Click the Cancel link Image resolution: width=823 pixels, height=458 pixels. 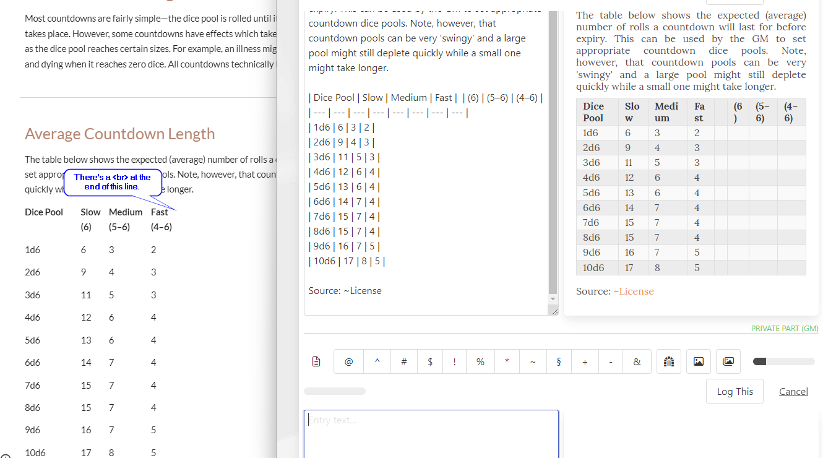click(793, 391)
